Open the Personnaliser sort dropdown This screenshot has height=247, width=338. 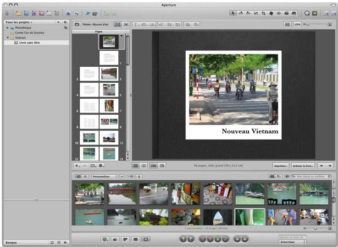coord(105,176)
